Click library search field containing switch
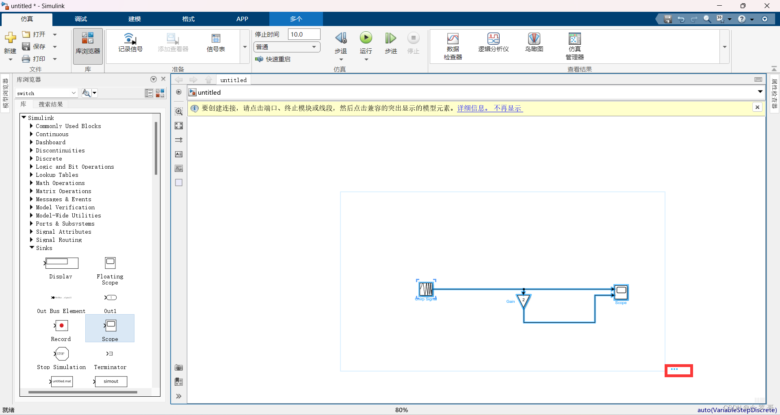780x415 pixels. pyautogui.click(x=47, y=93)
